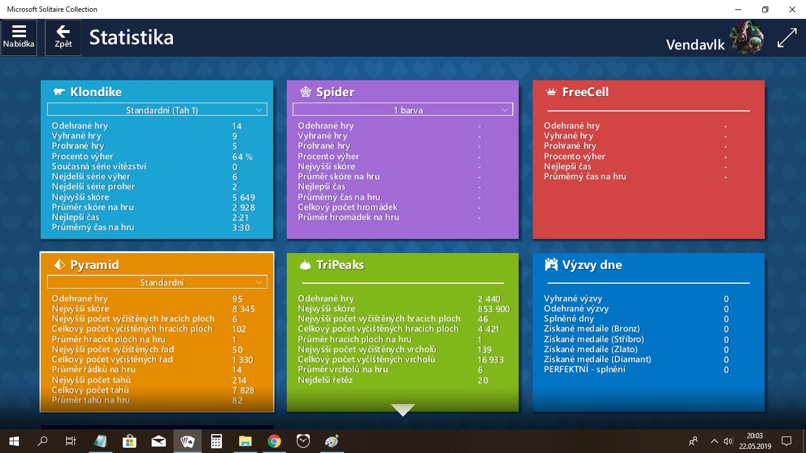
Task: Open the Nabídka hamburger menu
Action: pos(19,37)
